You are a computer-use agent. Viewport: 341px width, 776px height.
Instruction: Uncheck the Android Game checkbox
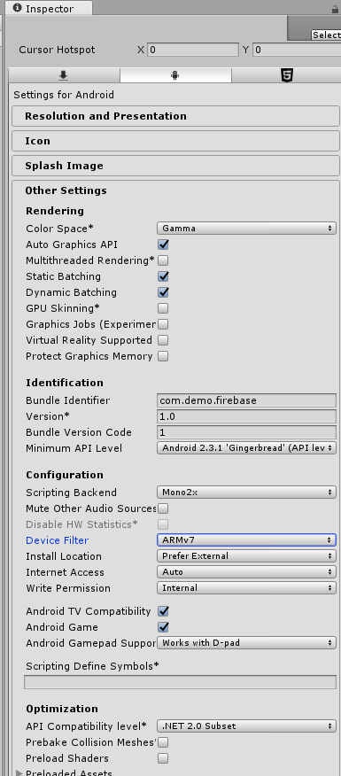point(163,627)
